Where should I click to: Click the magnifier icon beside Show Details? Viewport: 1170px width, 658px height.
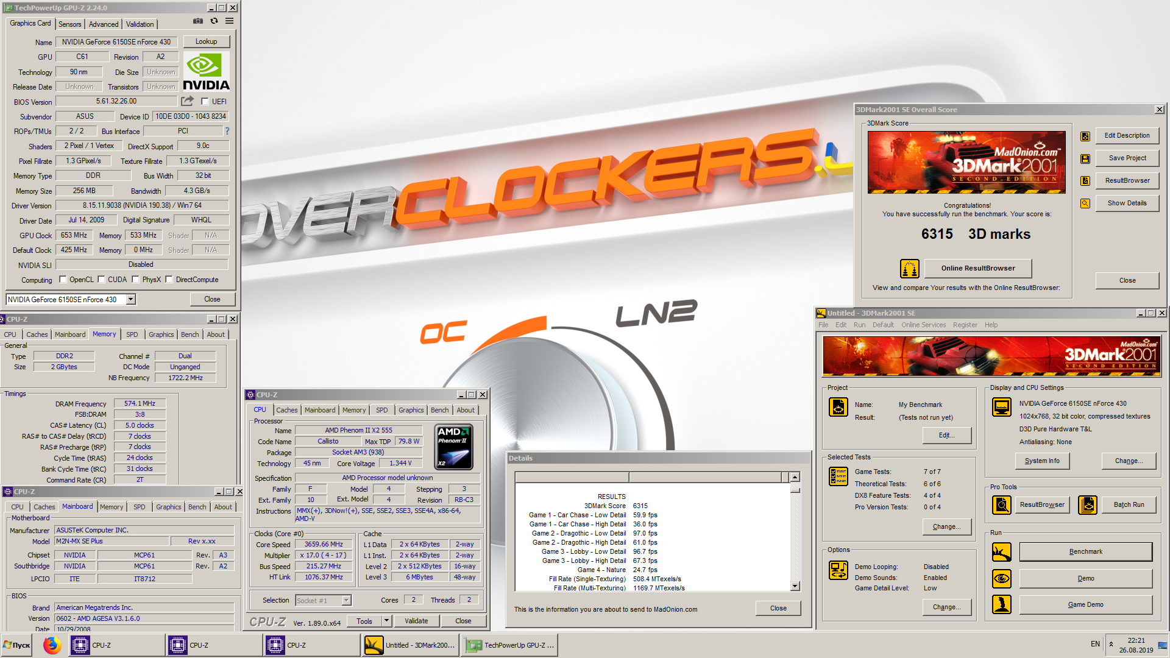[x=1085, y=203]
